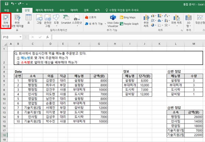Select column C header
Screen dimensions: 205x142
coord(33,44)
